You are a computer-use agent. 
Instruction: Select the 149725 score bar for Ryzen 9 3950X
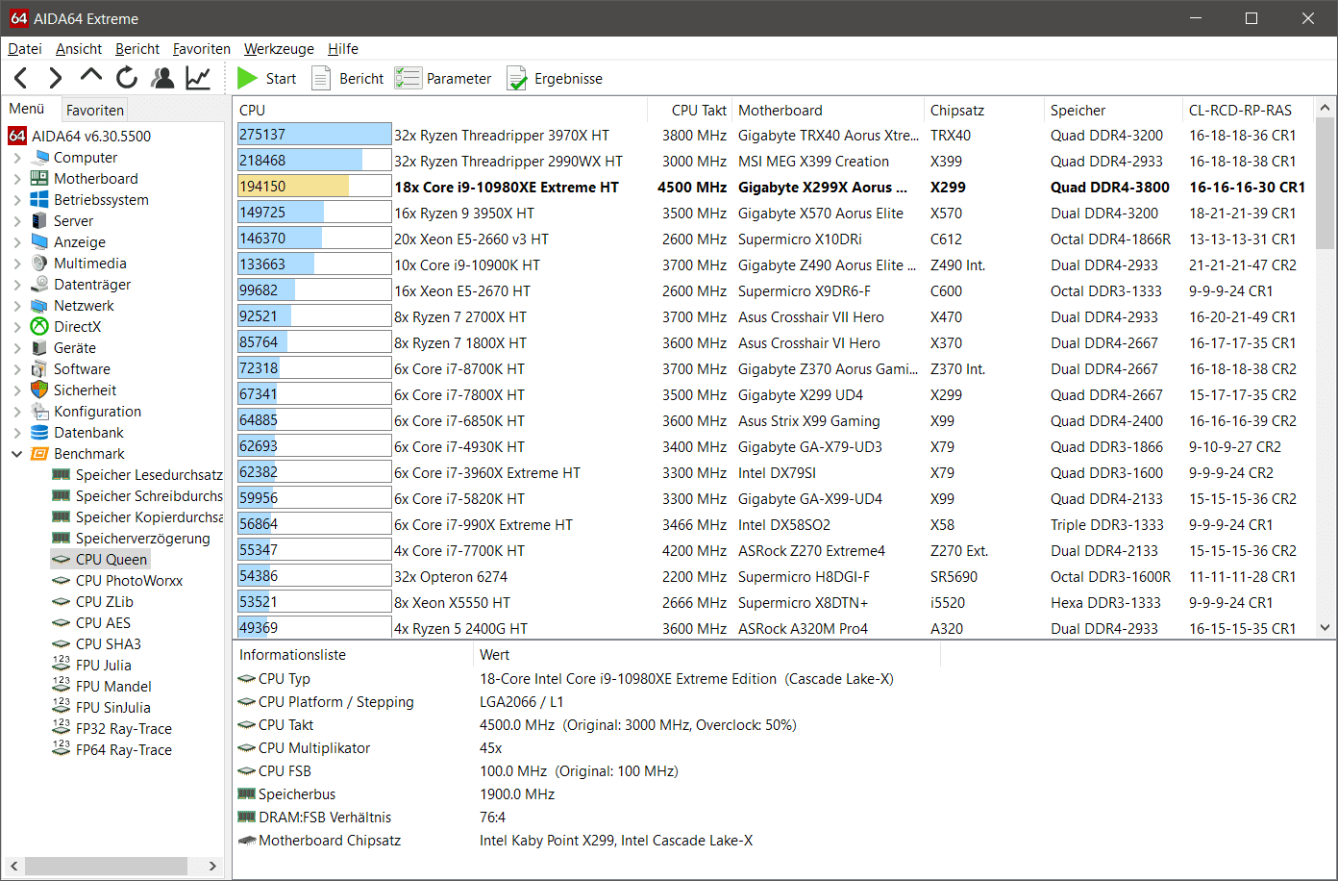tap(314, 214)
